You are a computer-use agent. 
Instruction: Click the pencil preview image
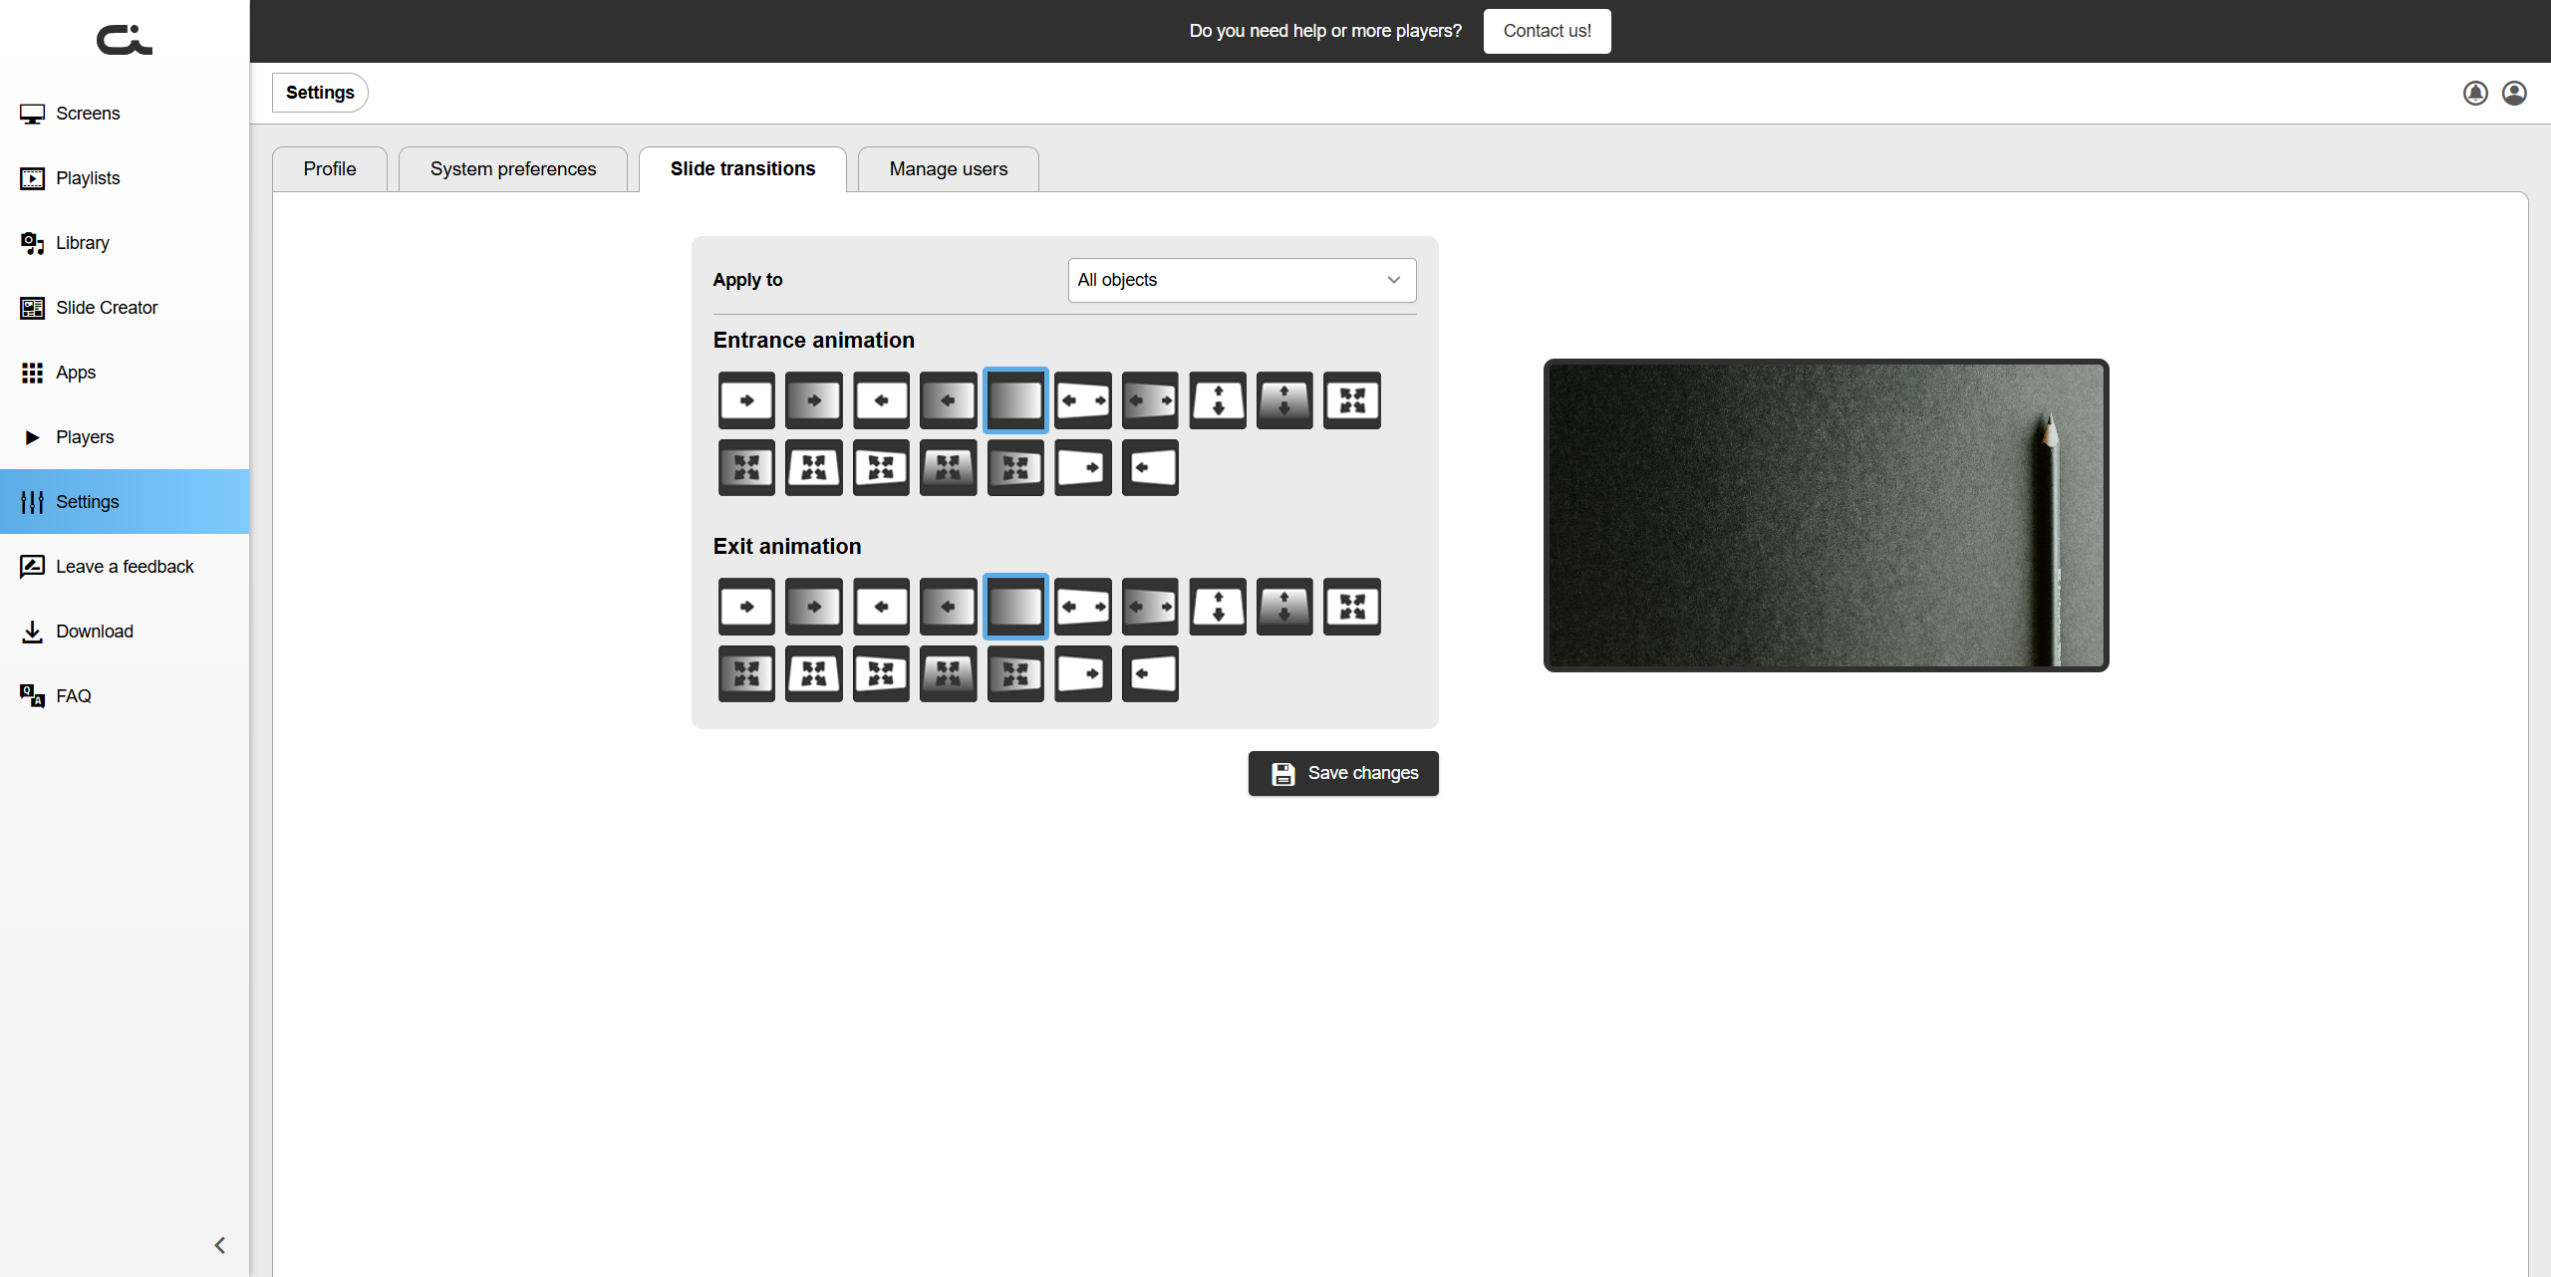tap(1826, 515)
